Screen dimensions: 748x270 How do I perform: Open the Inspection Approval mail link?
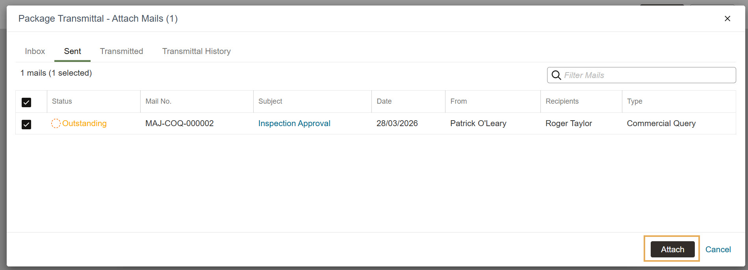[294, 123]
